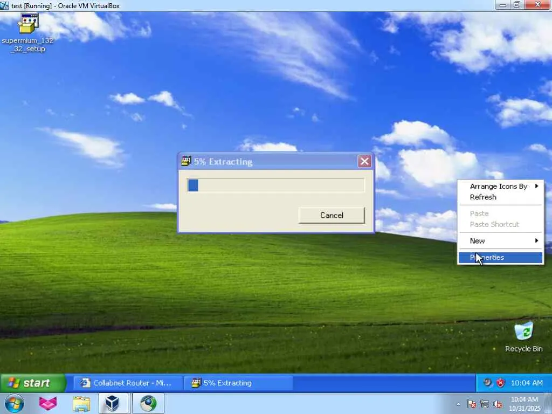
Task: Show hidden host tray icons arrow
Action: pyautogui.click(x=458, y=404)
